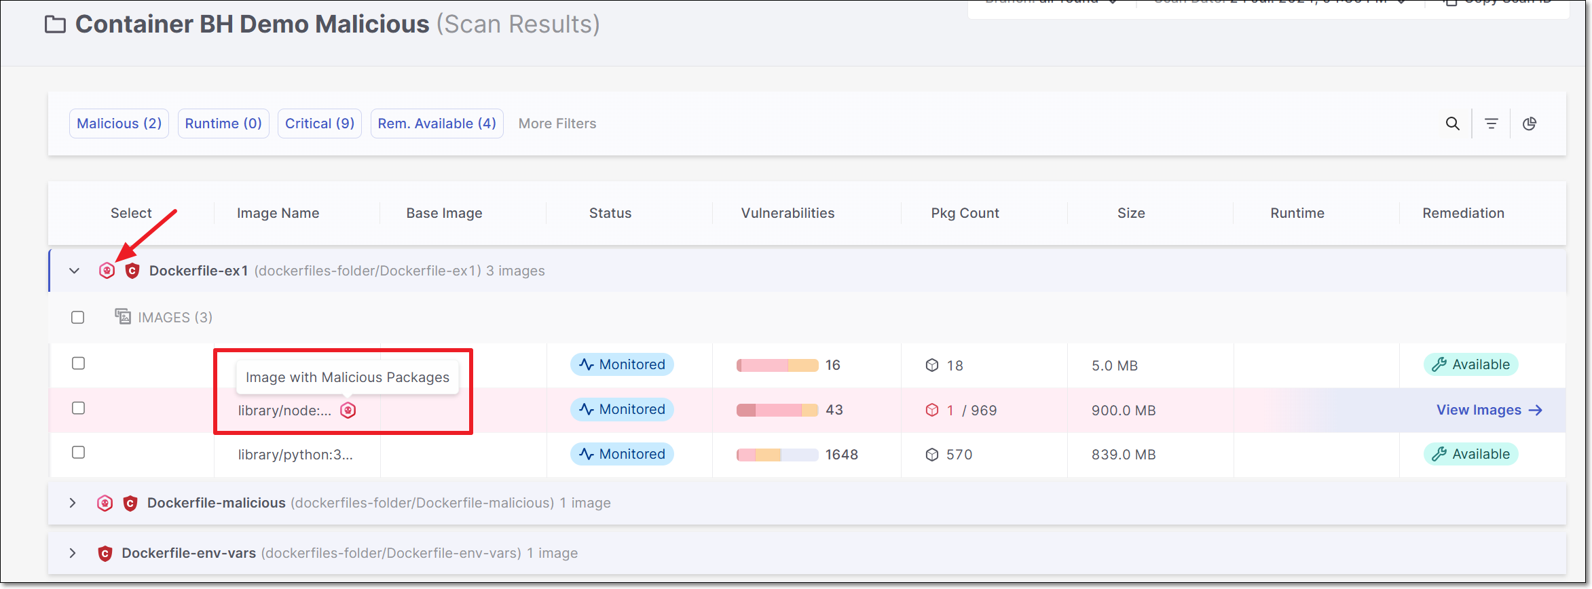Viewport: 1592px width, 589px height.
Task: Click critical shield icon on Dockerfile-malicious row
Action: pos(130,503)
